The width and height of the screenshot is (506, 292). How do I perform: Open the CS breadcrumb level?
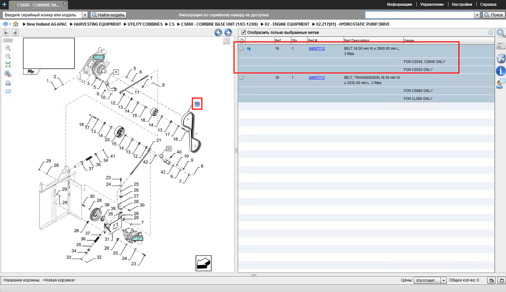172,24
